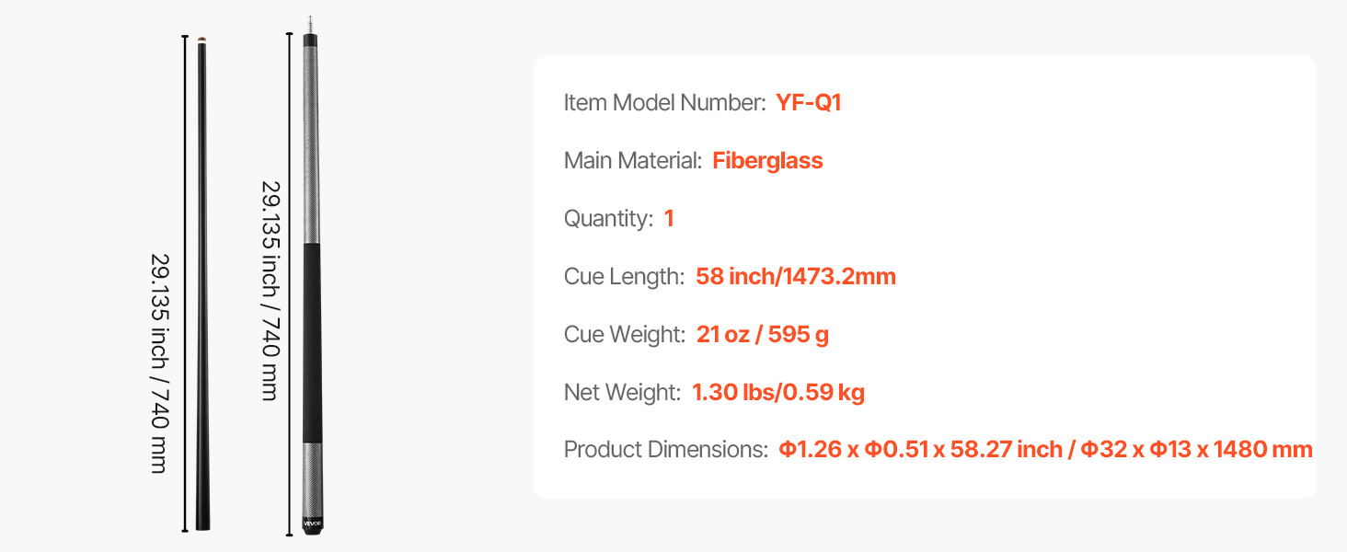Click the "Cue Length:" label
Screen dimensions: 1347x552
[624, 277]
